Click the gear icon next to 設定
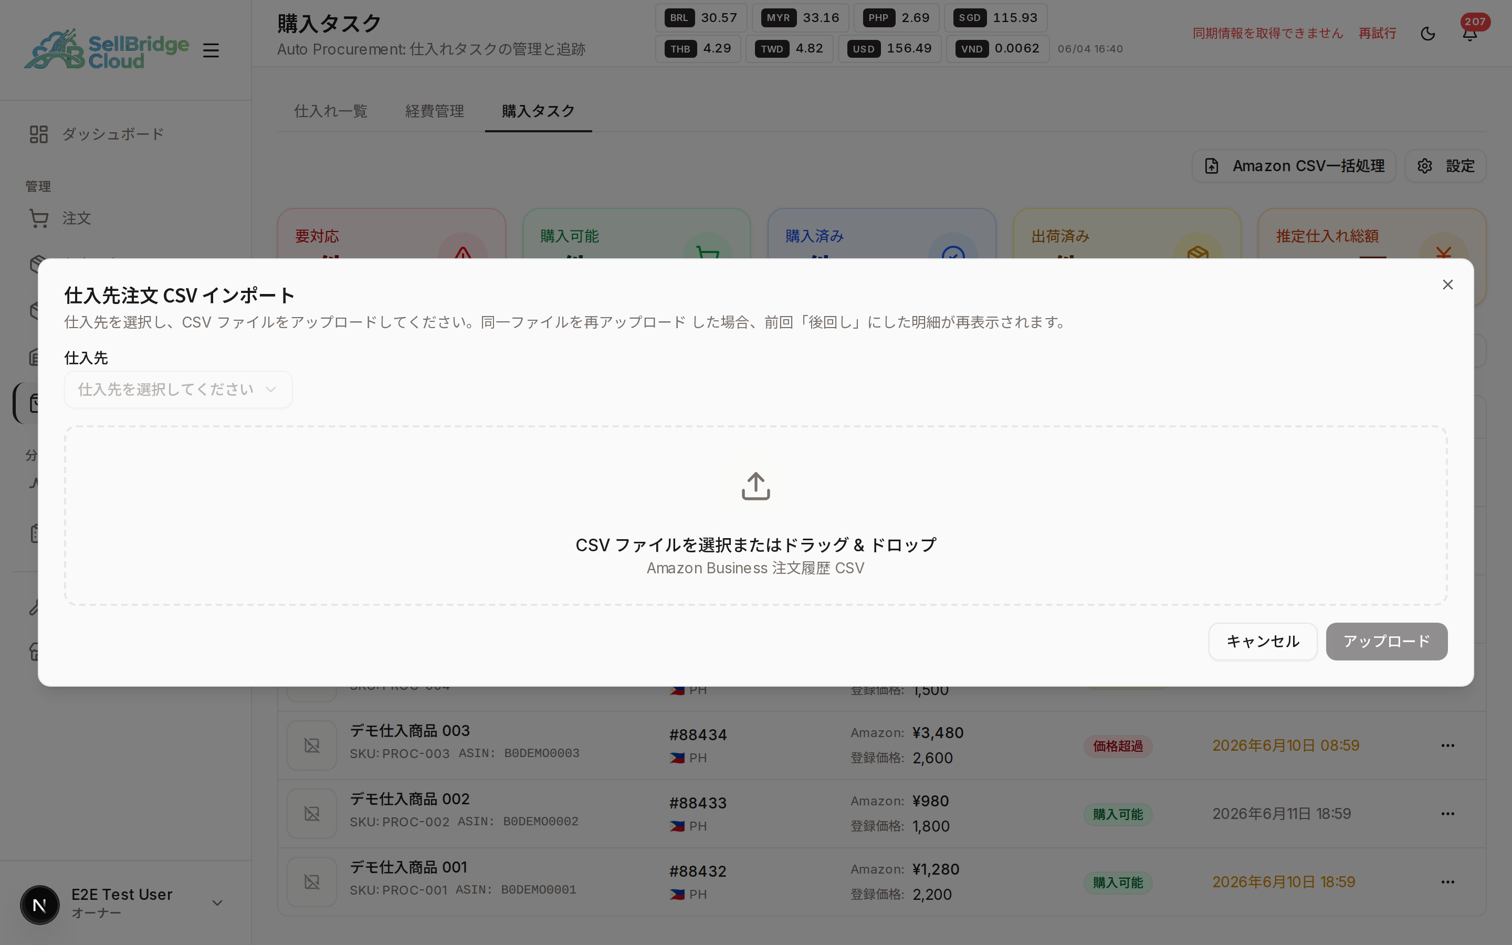 pos(1424,166)
